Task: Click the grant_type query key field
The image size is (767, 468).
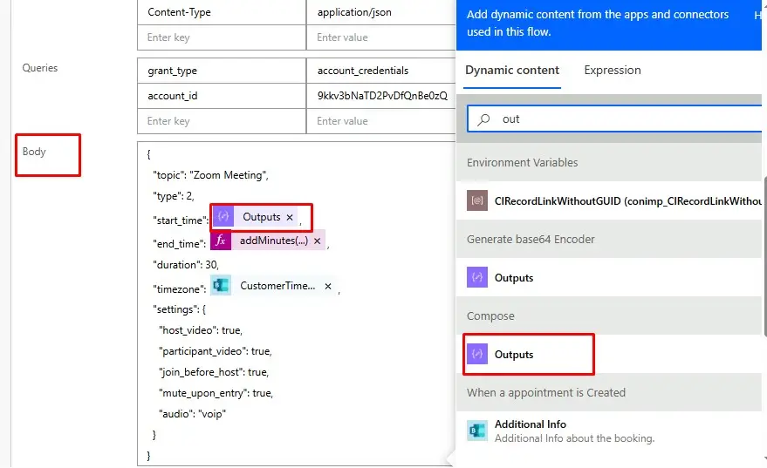Action: click(221, 71)
